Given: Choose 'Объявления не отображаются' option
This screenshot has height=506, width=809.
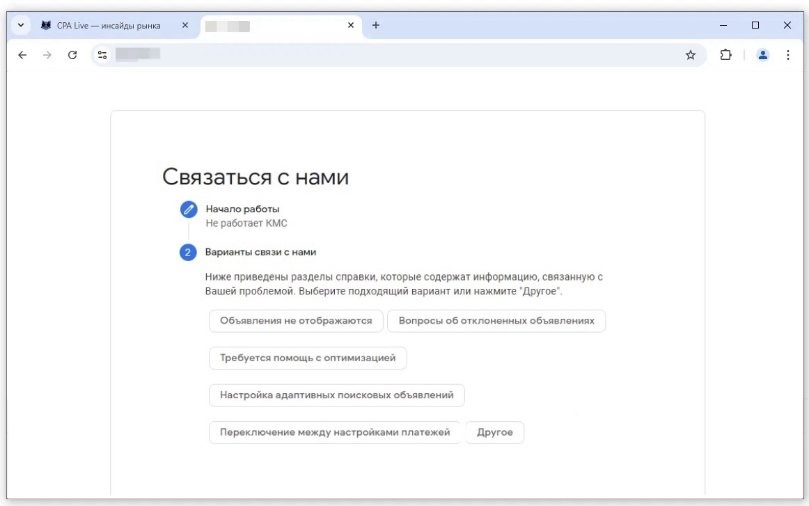Looking at the screenshot, I should [296, 321].
